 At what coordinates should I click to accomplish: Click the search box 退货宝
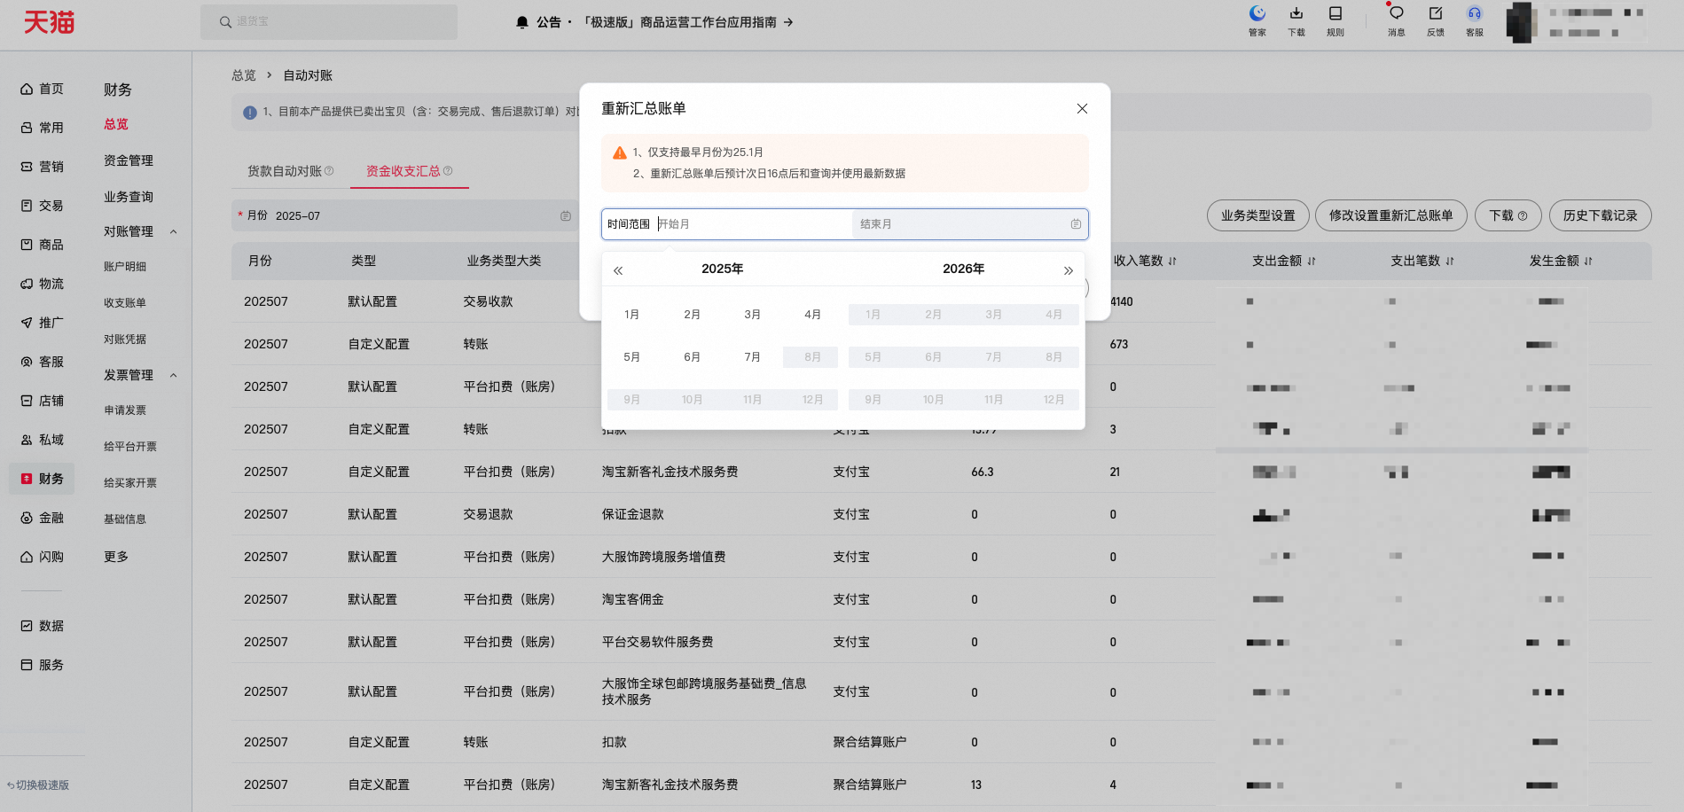click(x=329, y=21)
